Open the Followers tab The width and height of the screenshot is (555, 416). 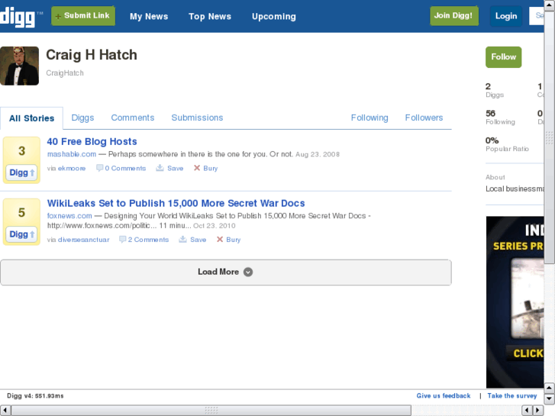(x=424, y=118)
